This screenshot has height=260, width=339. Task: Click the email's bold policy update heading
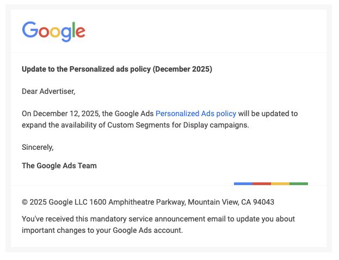(x=117, y=69)
